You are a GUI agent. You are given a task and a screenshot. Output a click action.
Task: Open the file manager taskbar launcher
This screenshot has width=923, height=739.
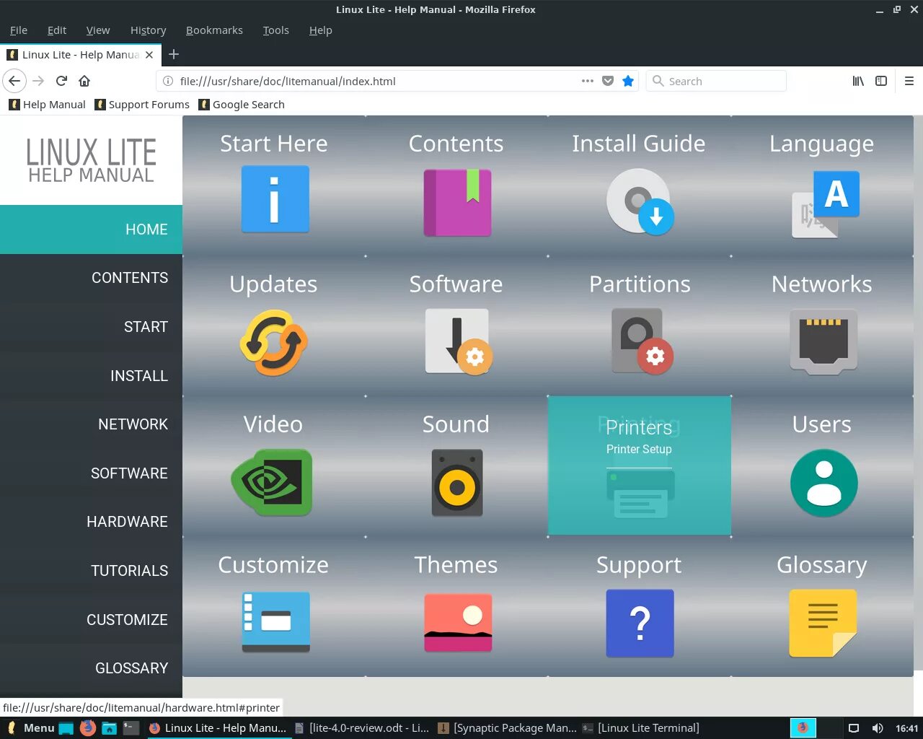109,728
